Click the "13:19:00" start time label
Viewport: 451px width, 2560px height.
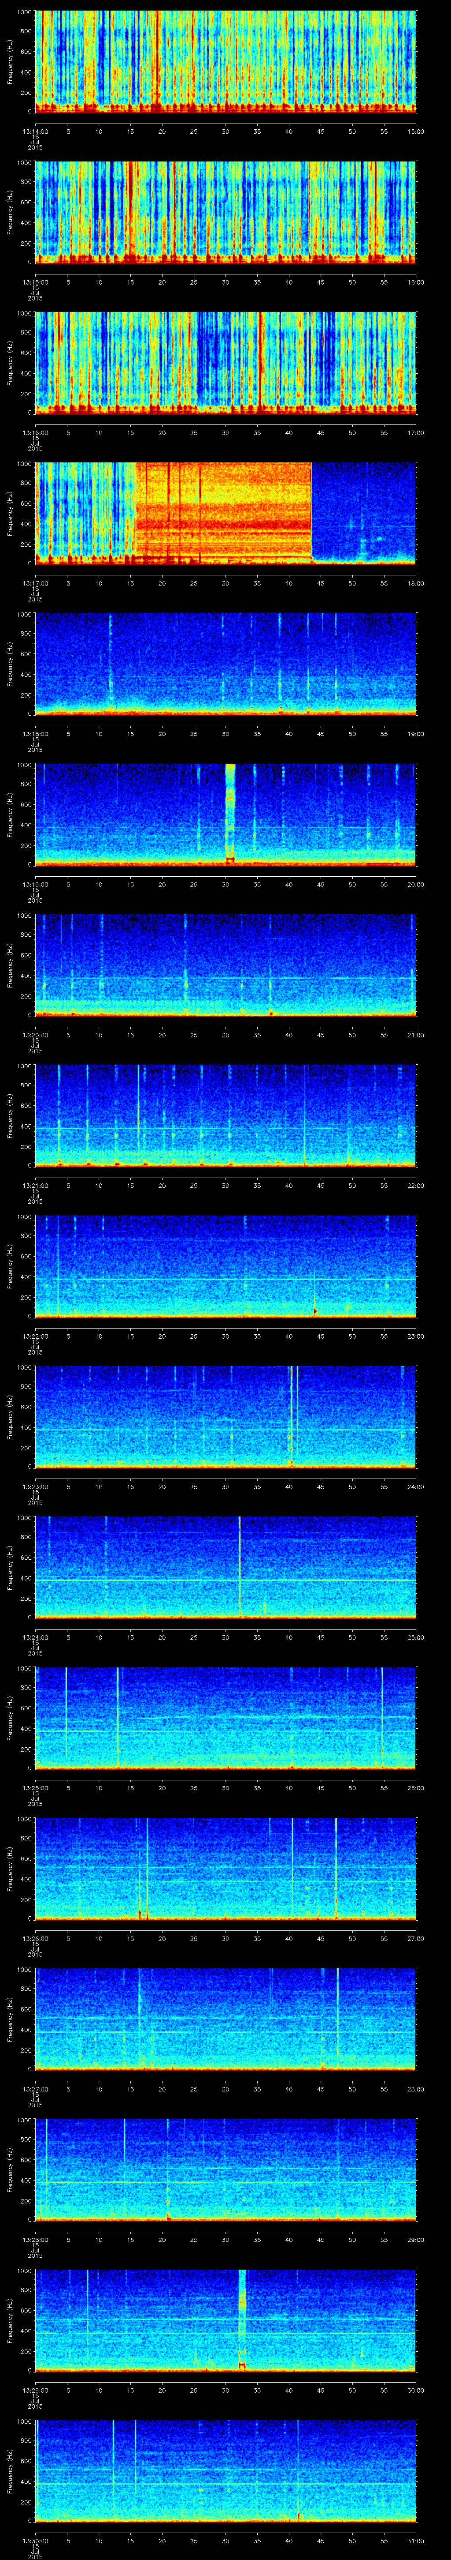pos(36,885)
